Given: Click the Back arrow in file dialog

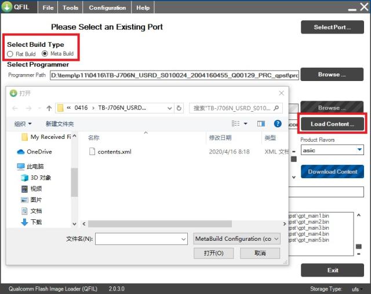Looking at the screenshot, I should pyautogui.click(x=15, y=108).
